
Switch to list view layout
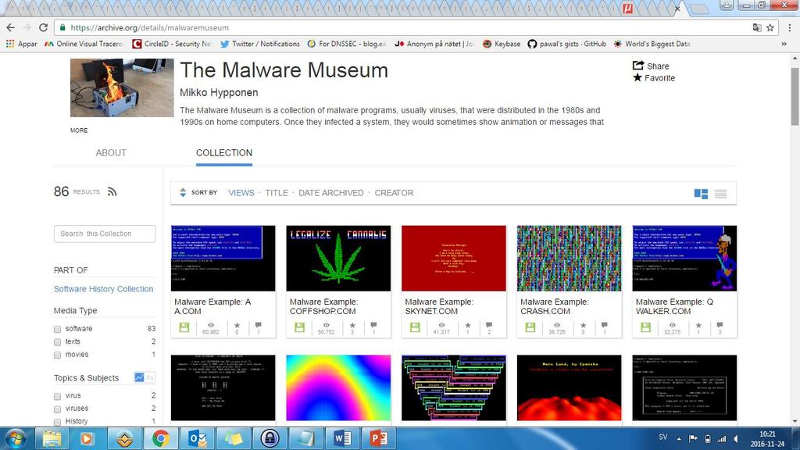pos(720,194)
